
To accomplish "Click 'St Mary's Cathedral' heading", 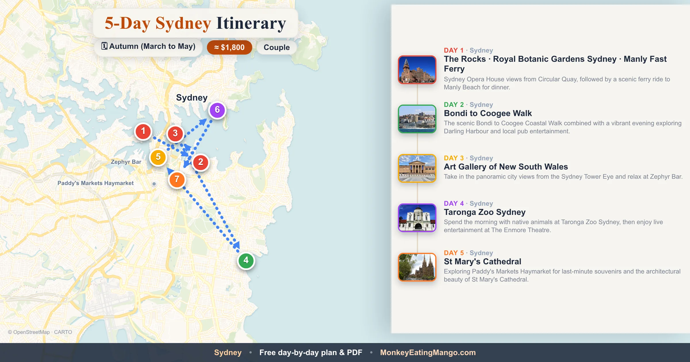I will coord(482,262).
